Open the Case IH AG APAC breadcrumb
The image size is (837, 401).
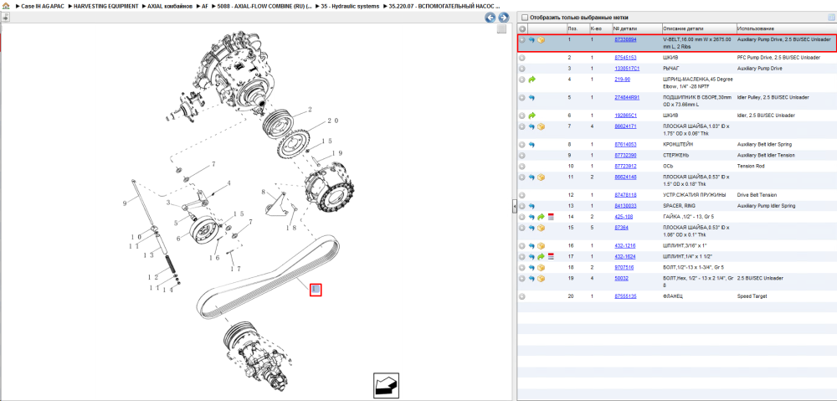[x=42, y=6]
